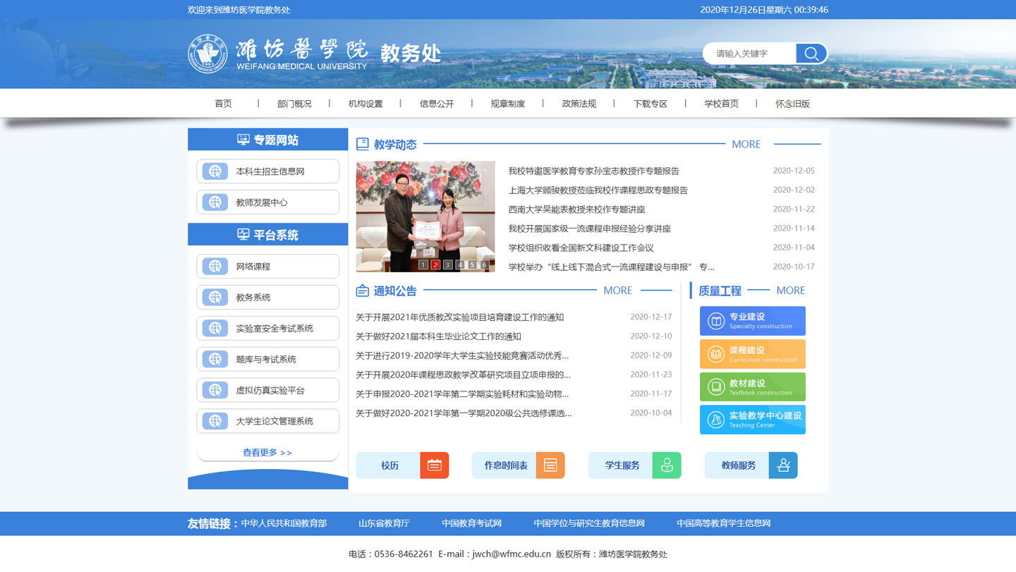The width and height of the screenshot is (1016, 572).
Task: Go to 下载专区 in navigation bar
Action: click(x=650, y=104)
